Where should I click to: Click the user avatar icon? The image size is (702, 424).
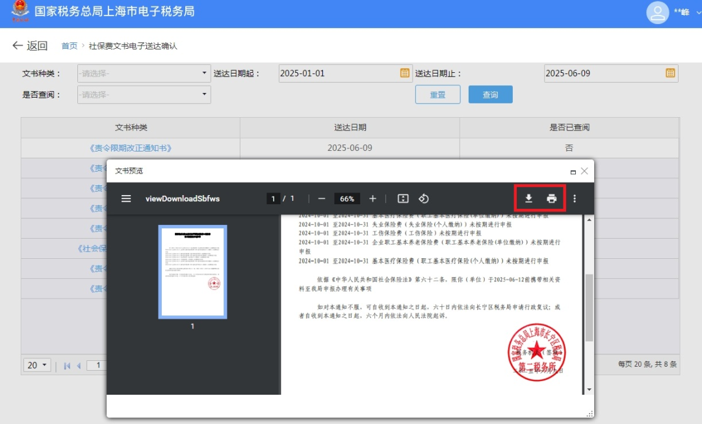click(658, 12)
